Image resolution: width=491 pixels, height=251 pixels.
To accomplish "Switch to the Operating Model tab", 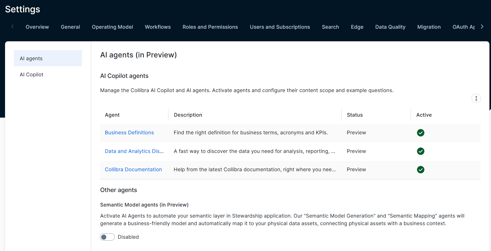I will (x=112, y=27).
